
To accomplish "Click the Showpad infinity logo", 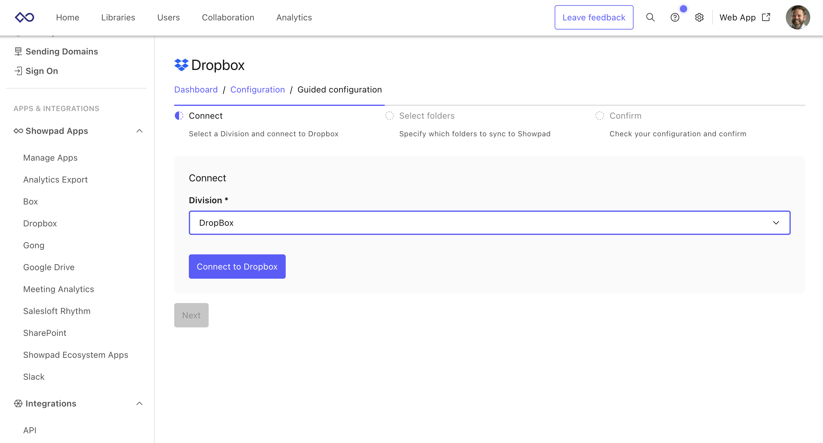I will coord(25,17).
